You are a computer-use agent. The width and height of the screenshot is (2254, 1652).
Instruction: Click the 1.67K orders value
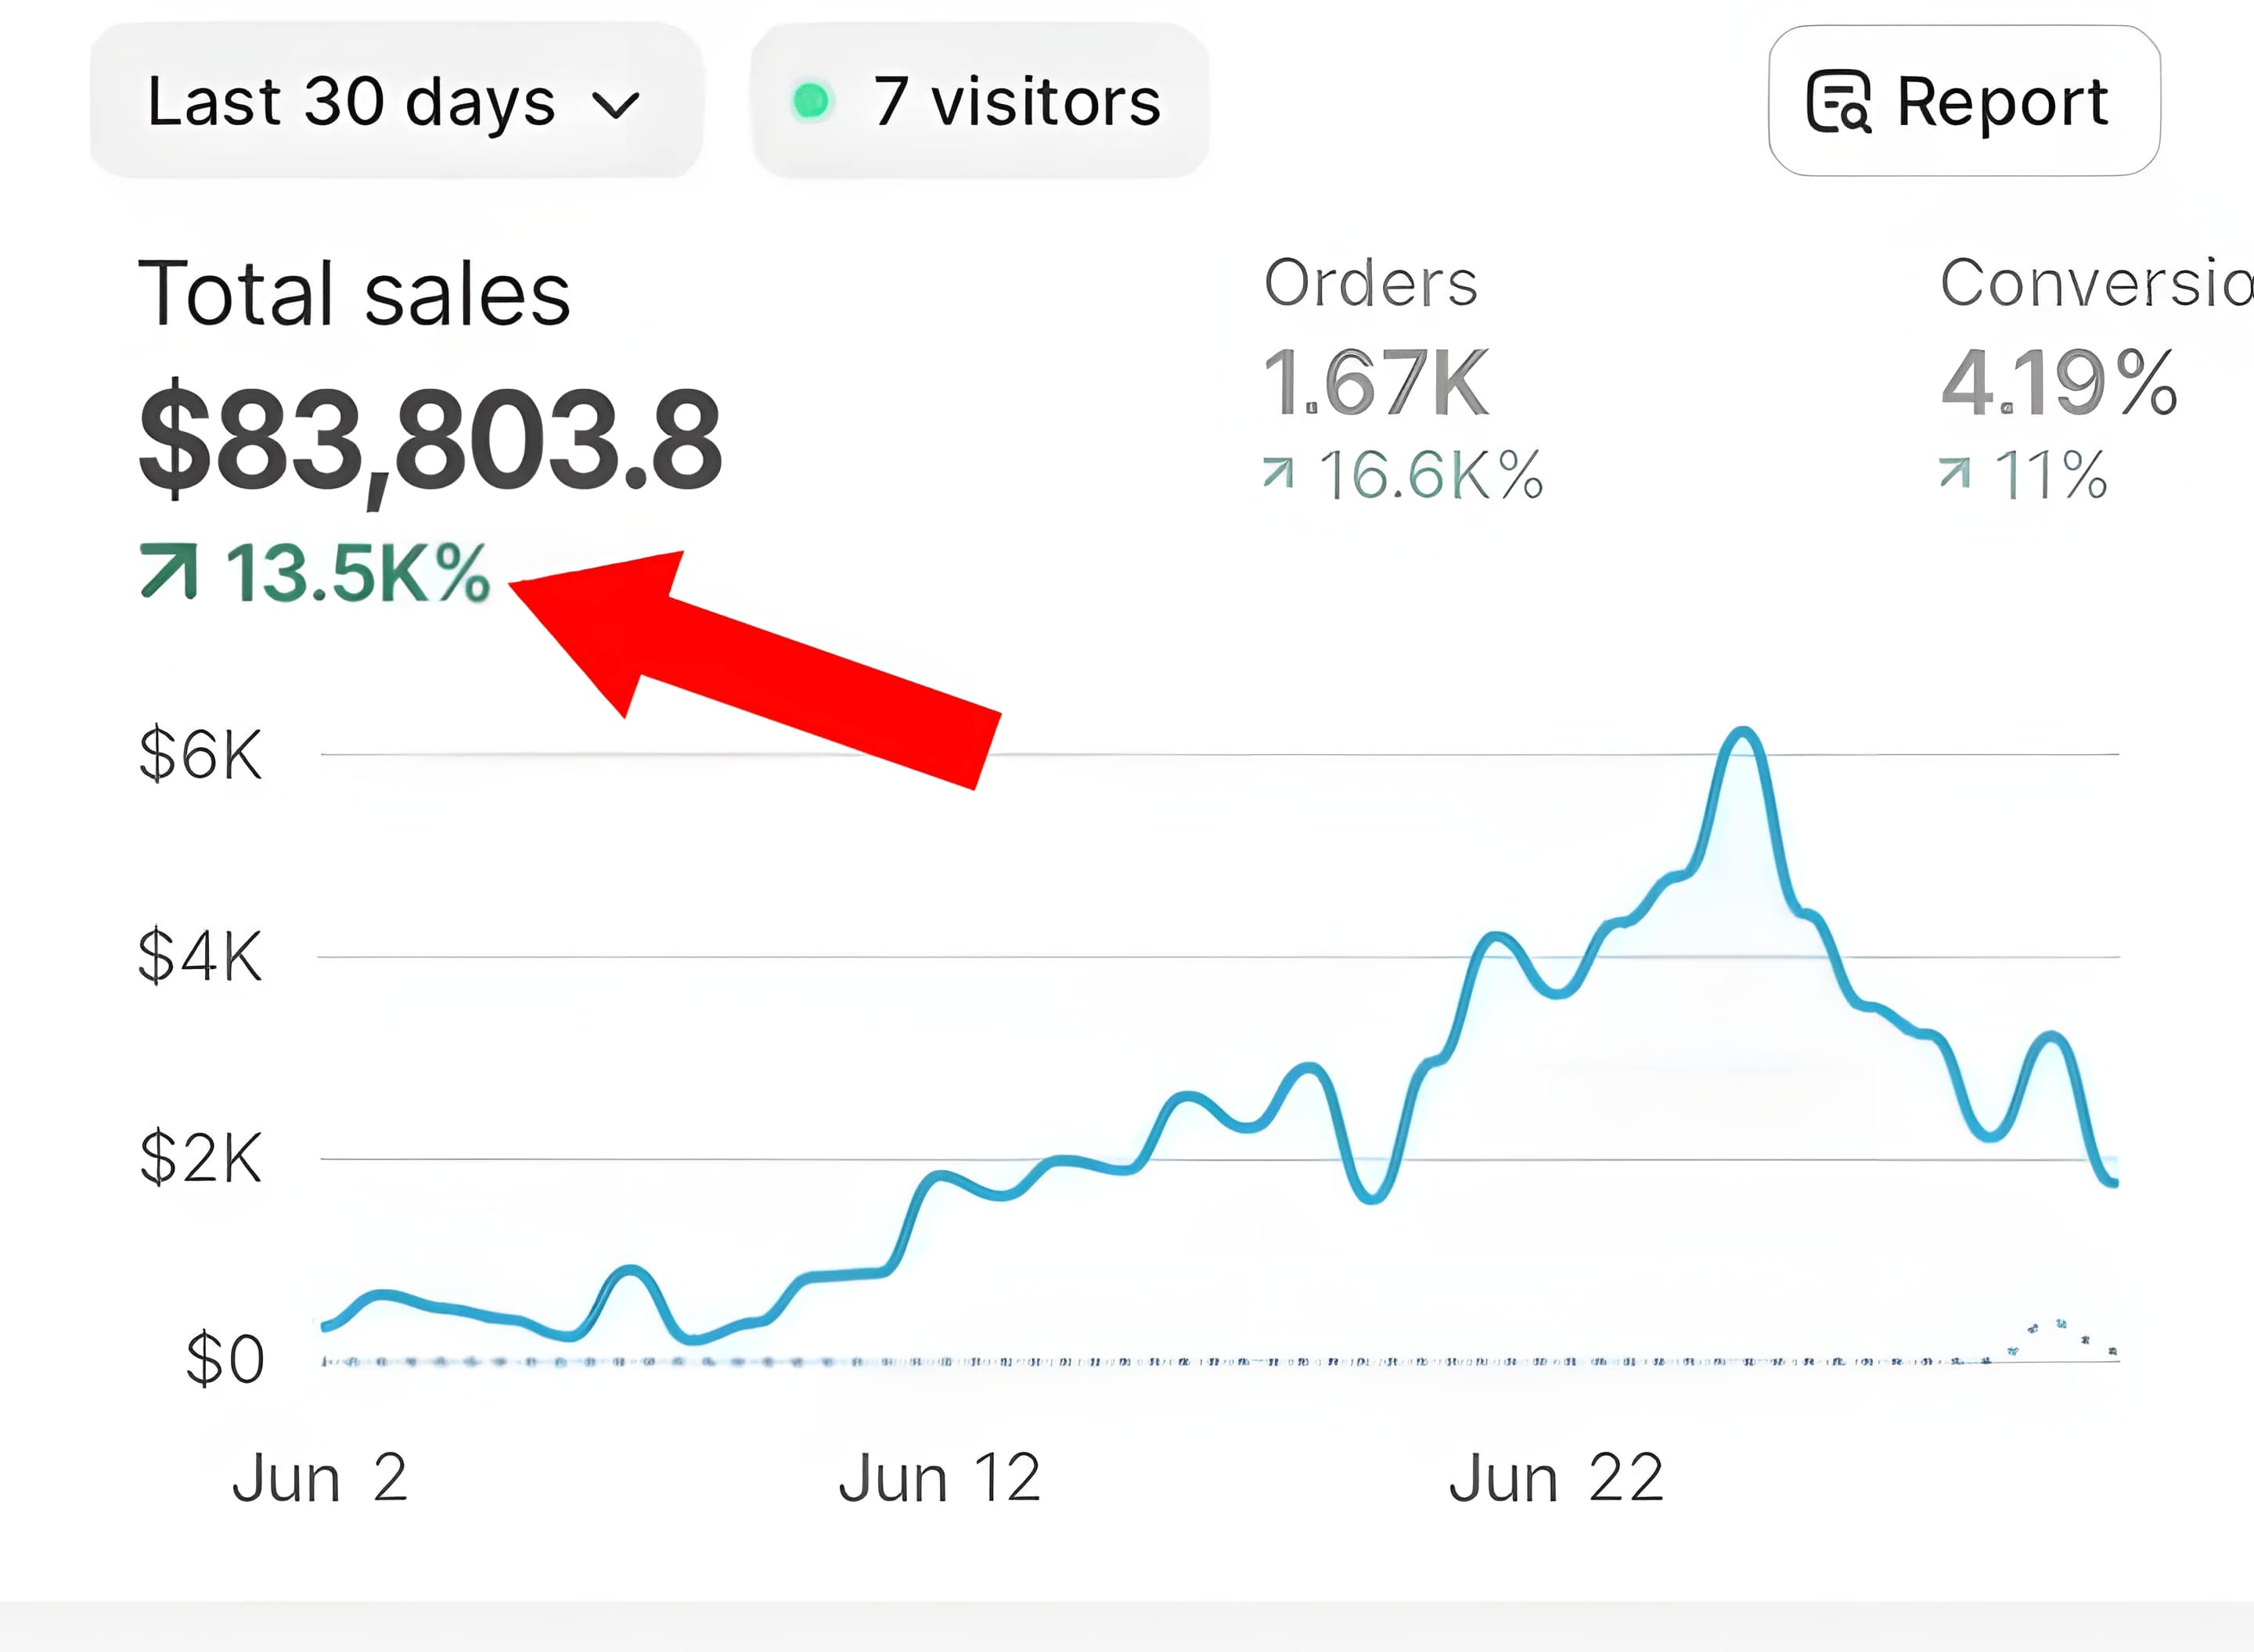coord(1376,382)
